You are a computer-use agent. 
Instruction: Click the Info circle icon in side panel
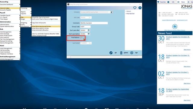168,2
